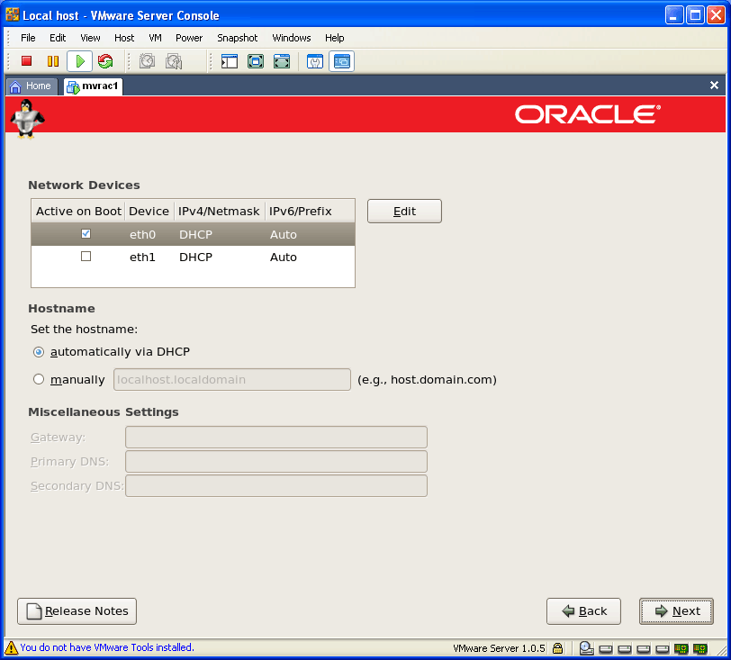Enable Active on Boot for eth1

(86, 257)
